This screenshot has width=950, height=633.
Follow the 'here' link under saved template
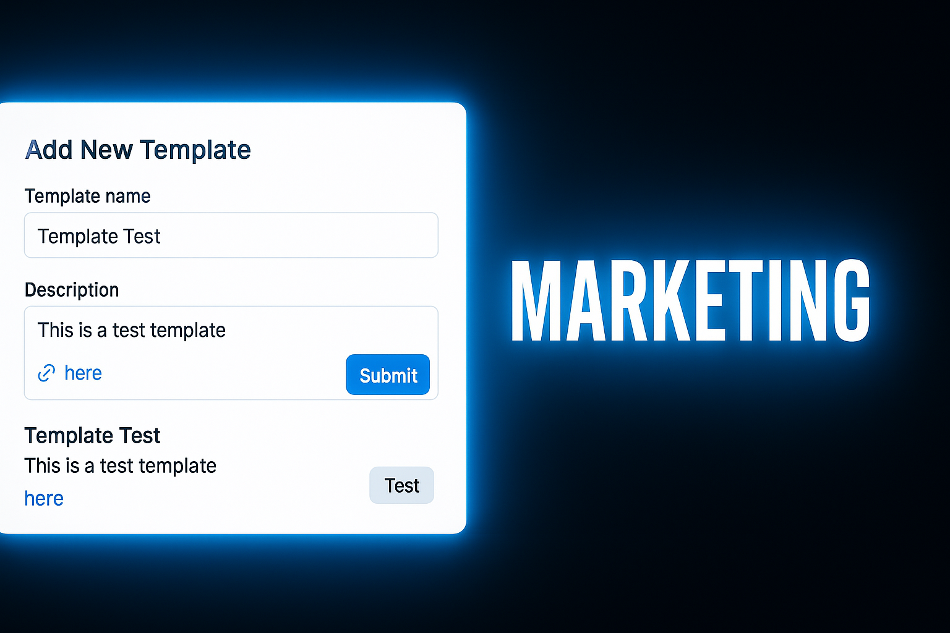(44, 498)
